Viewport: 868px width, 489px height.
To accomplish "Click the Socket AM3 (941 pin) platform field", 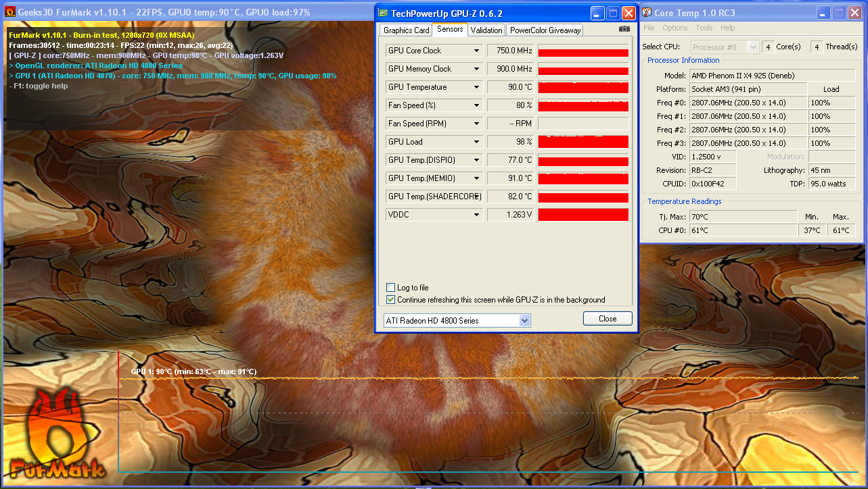I will click(748, 89).
